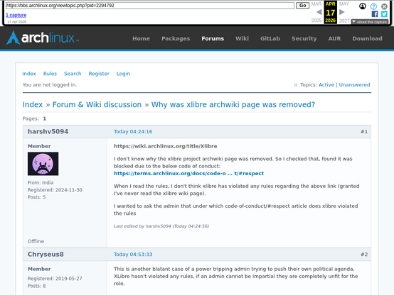Go to previous capture arrow

point(319,12)
